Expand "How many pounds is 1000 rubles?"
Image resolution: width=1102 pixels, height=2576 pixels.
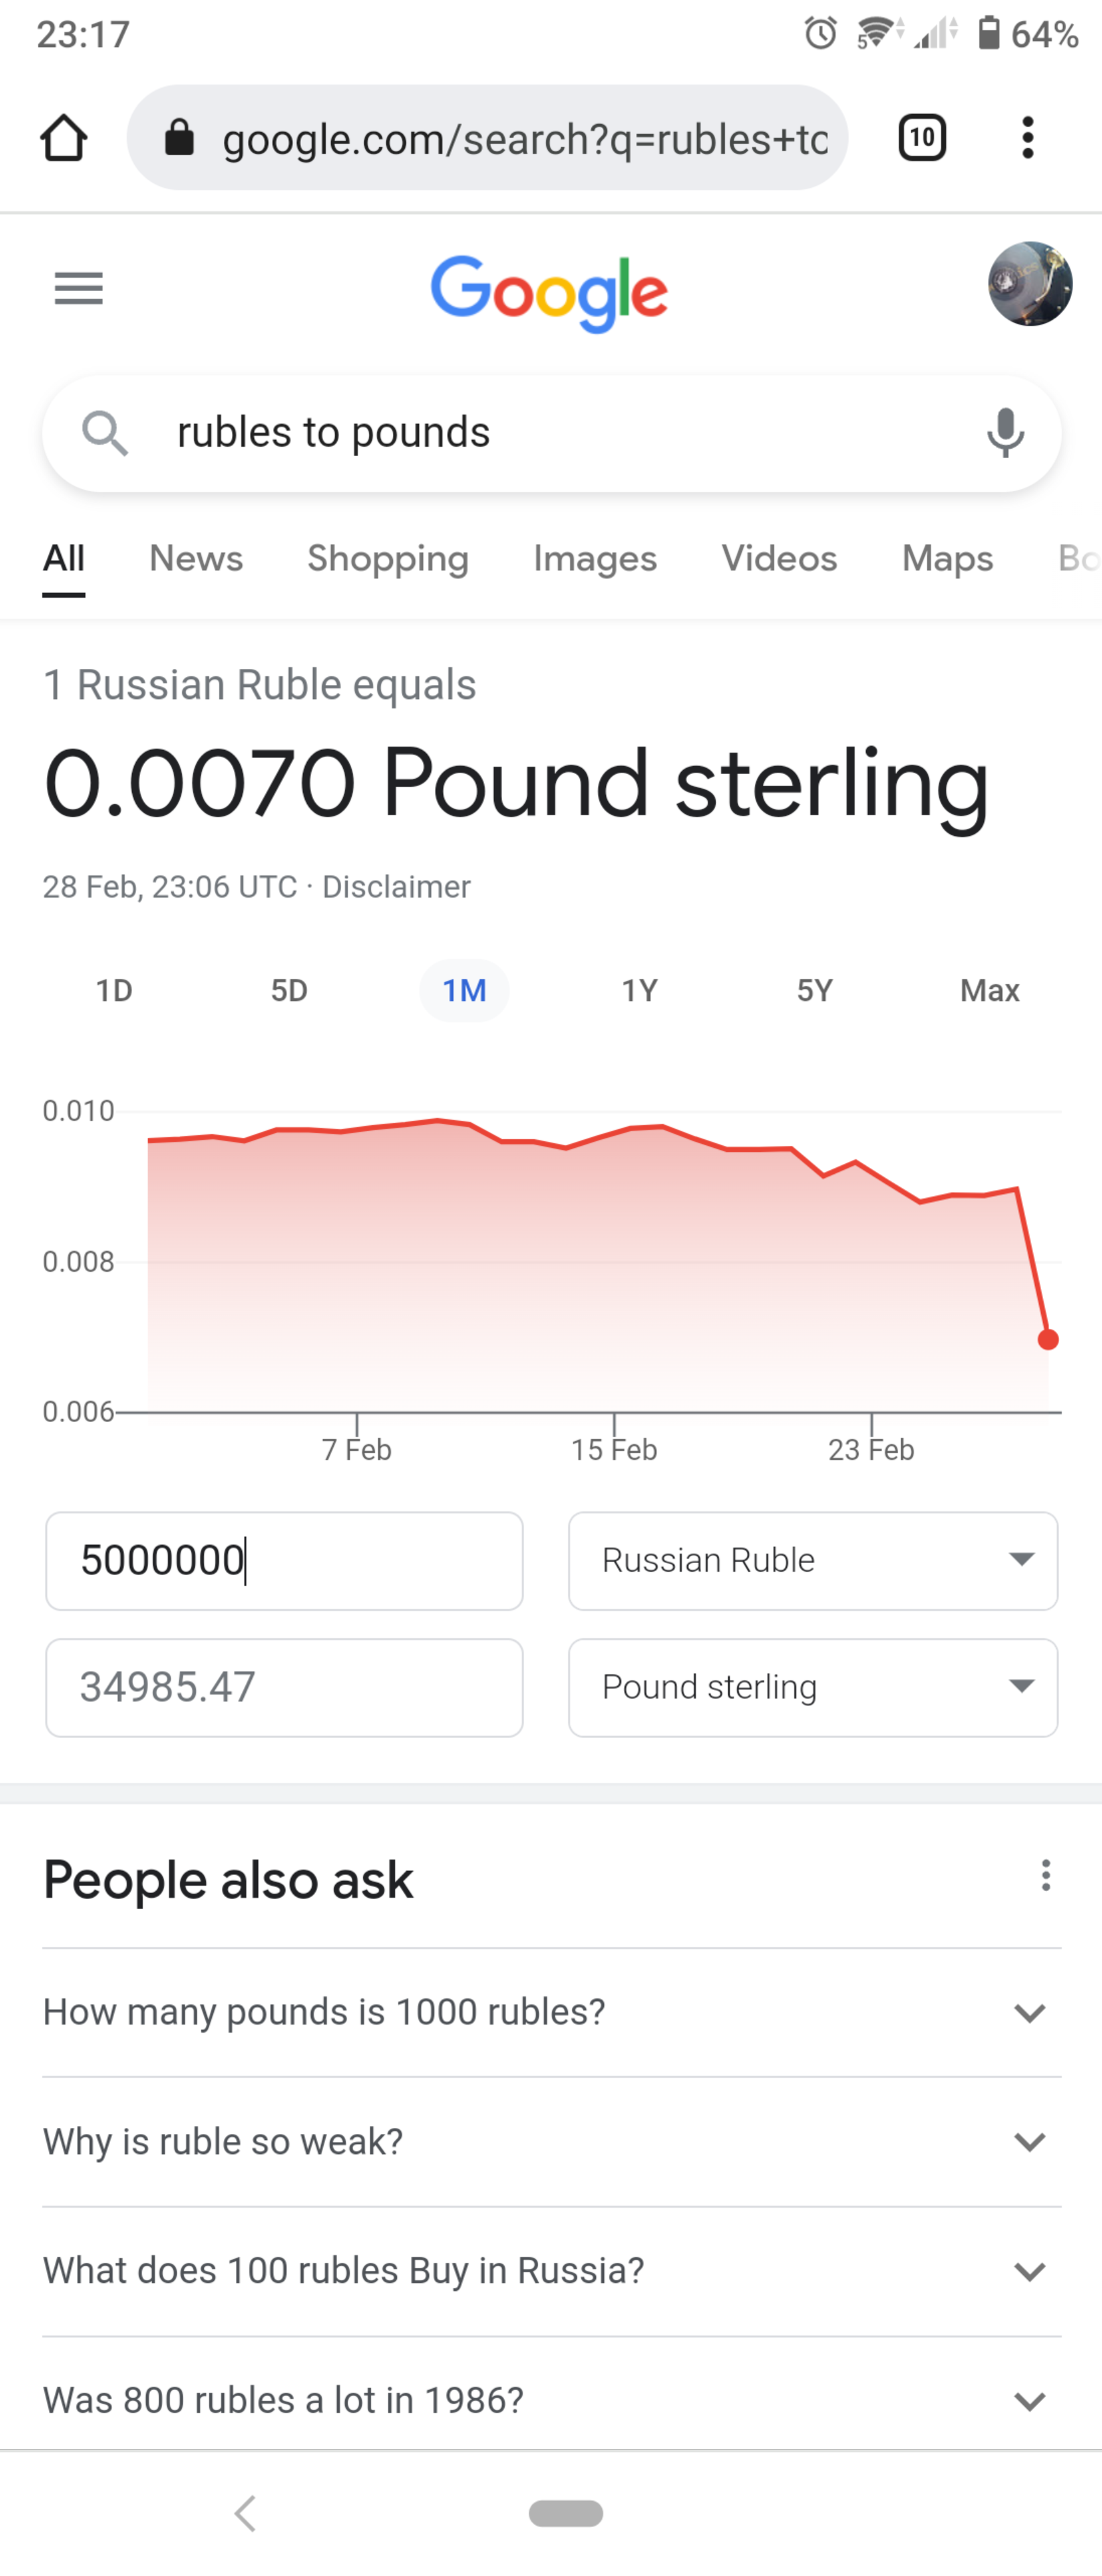(x=552, y=2012)
